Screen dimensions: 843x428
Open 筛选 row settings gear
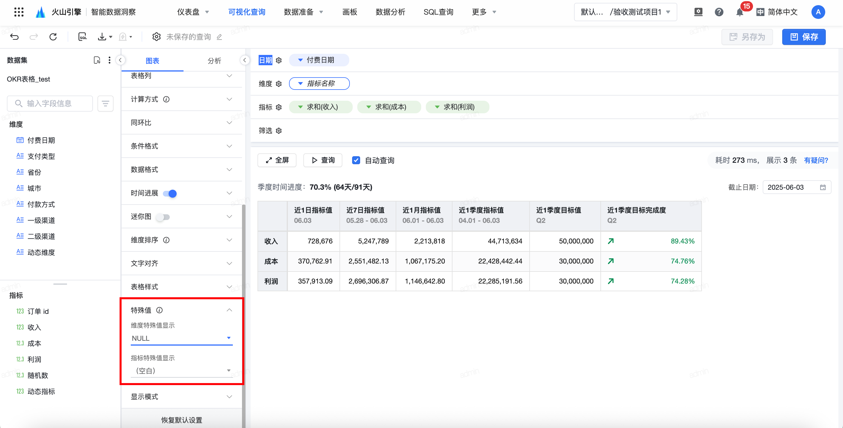click(278, 130)
